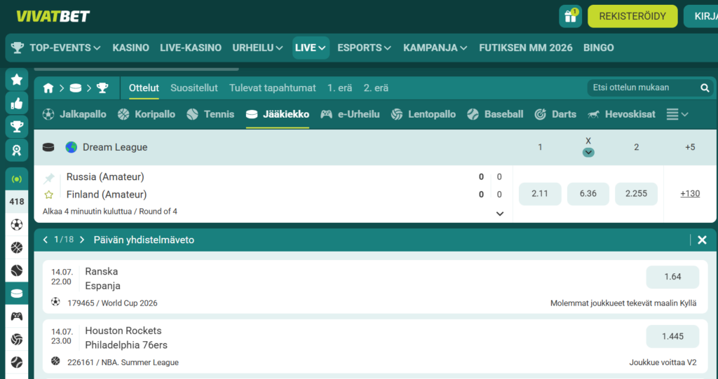This screenshot has height=379, width=718.
Task: Click the VivatBet logo
Action: (53, 16)
